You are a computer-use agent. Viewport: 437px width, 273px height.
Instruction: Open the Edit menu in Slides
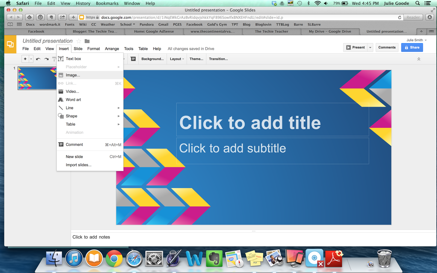tap(37, 49)
